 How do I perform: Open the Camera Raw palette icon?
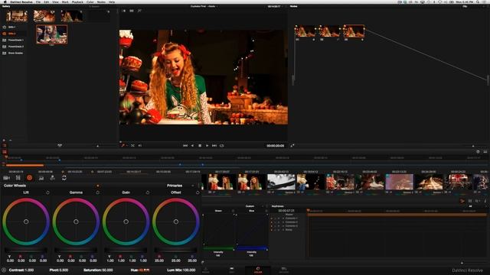tap(6, 178)
